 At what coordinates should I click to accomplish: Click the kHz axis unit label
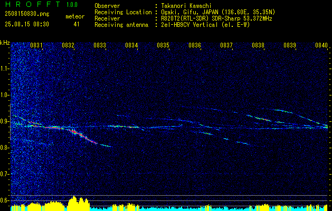(x=5, y=43)
